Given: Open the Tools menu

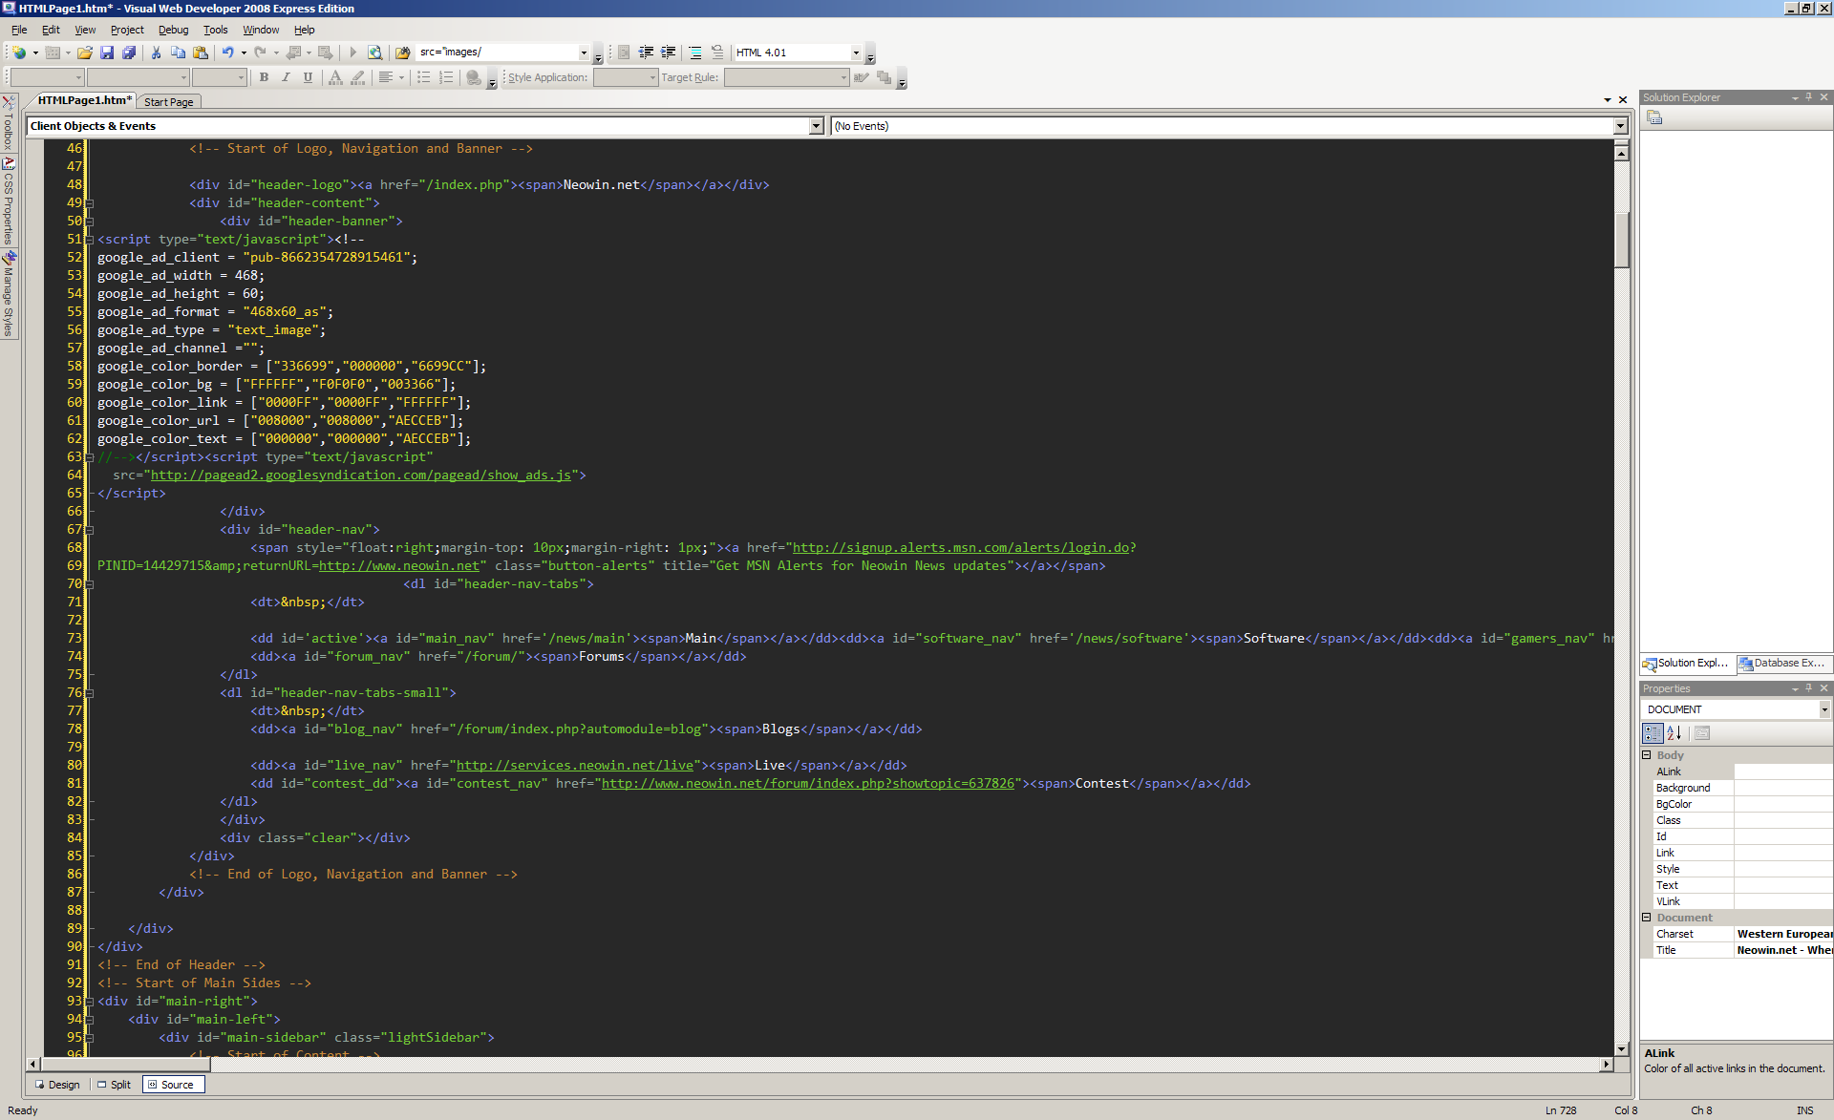Looking at the screenshot, I should point(215,30).
